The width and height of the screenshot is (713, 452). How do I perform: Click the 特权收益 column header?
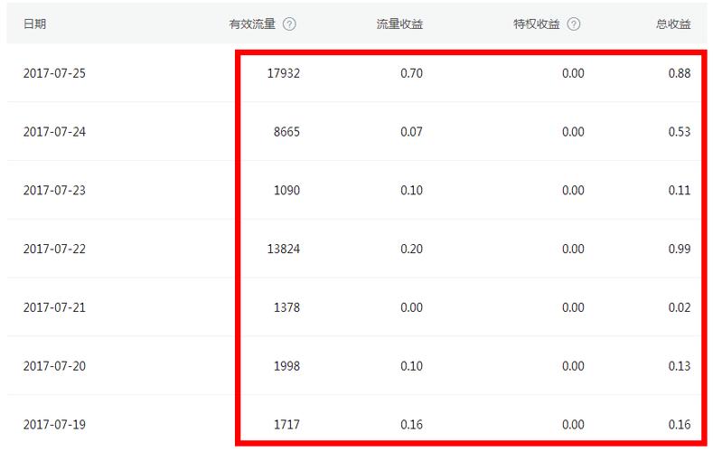[x=537, y=24]
